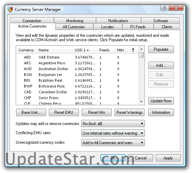
Task: Click the name Australian Dollar
Action: pyautogui.click(x=53, y=69)
